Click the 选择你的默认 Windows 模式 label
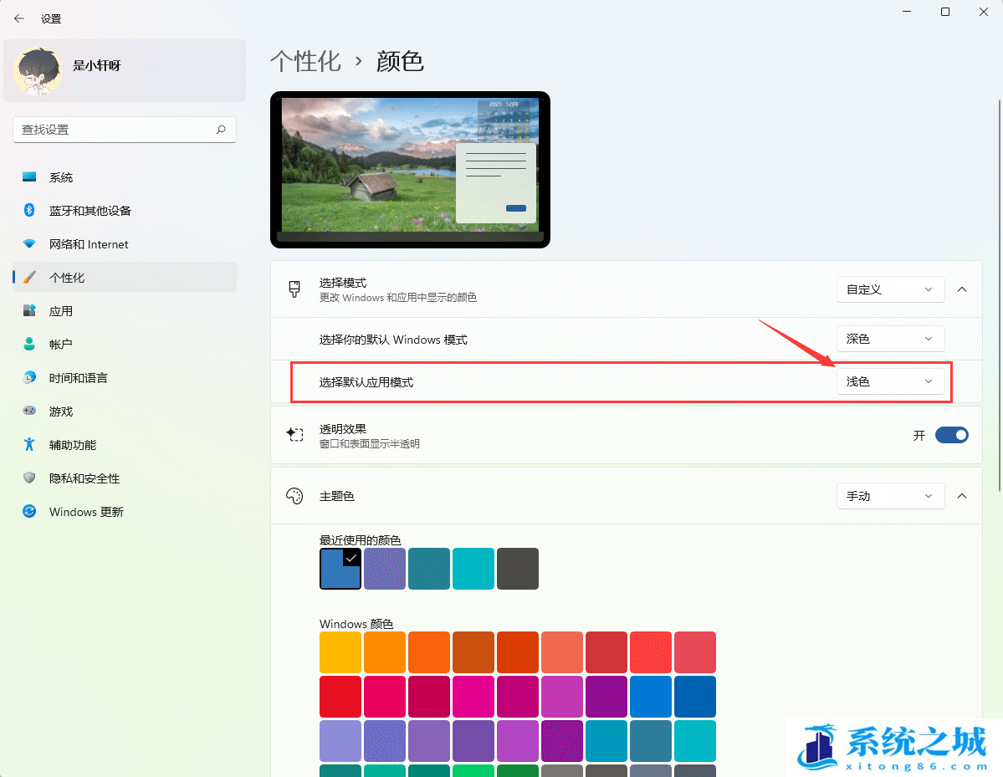The width and height of the screenshot is (1003, 777). point(393,340)
